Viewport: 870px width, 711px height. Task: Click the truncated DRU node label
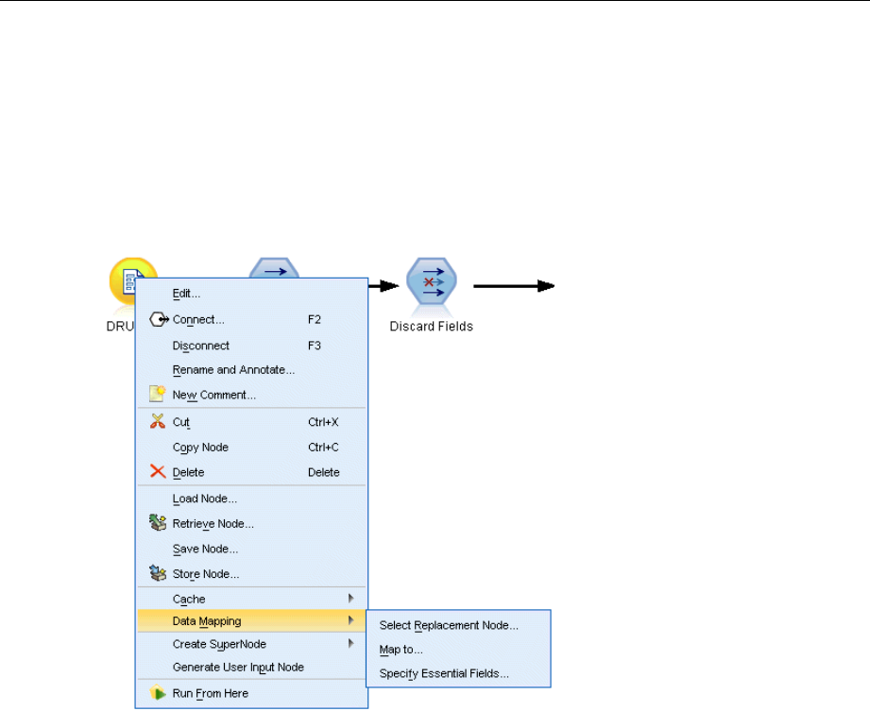[120, 326]
